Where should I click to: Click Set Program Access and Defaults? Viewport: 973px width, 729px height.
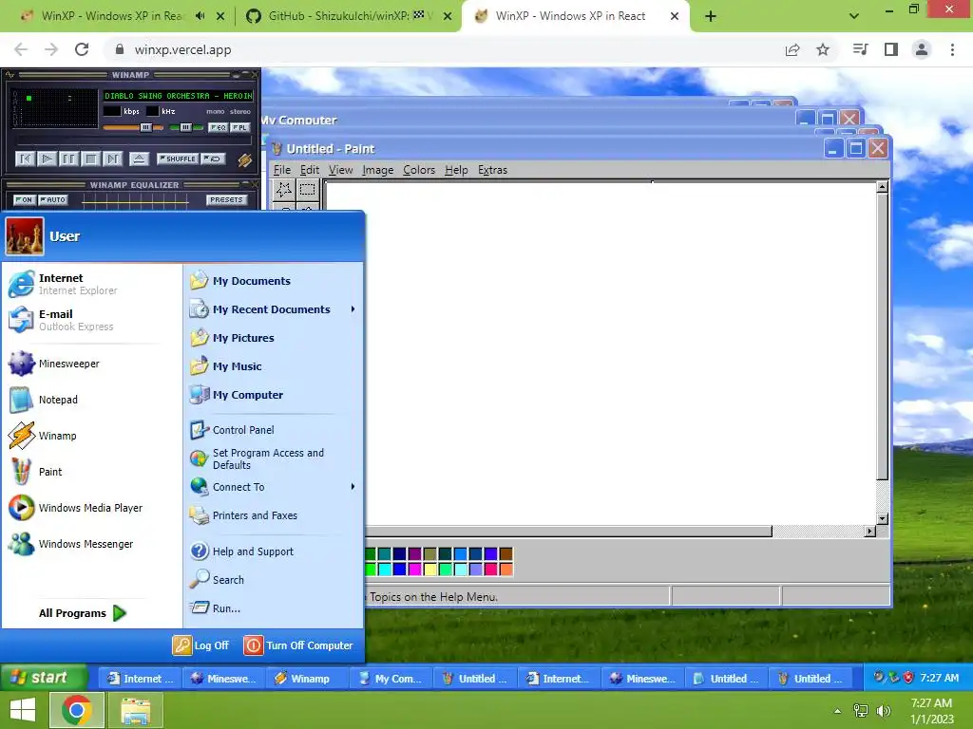[274, 458]
